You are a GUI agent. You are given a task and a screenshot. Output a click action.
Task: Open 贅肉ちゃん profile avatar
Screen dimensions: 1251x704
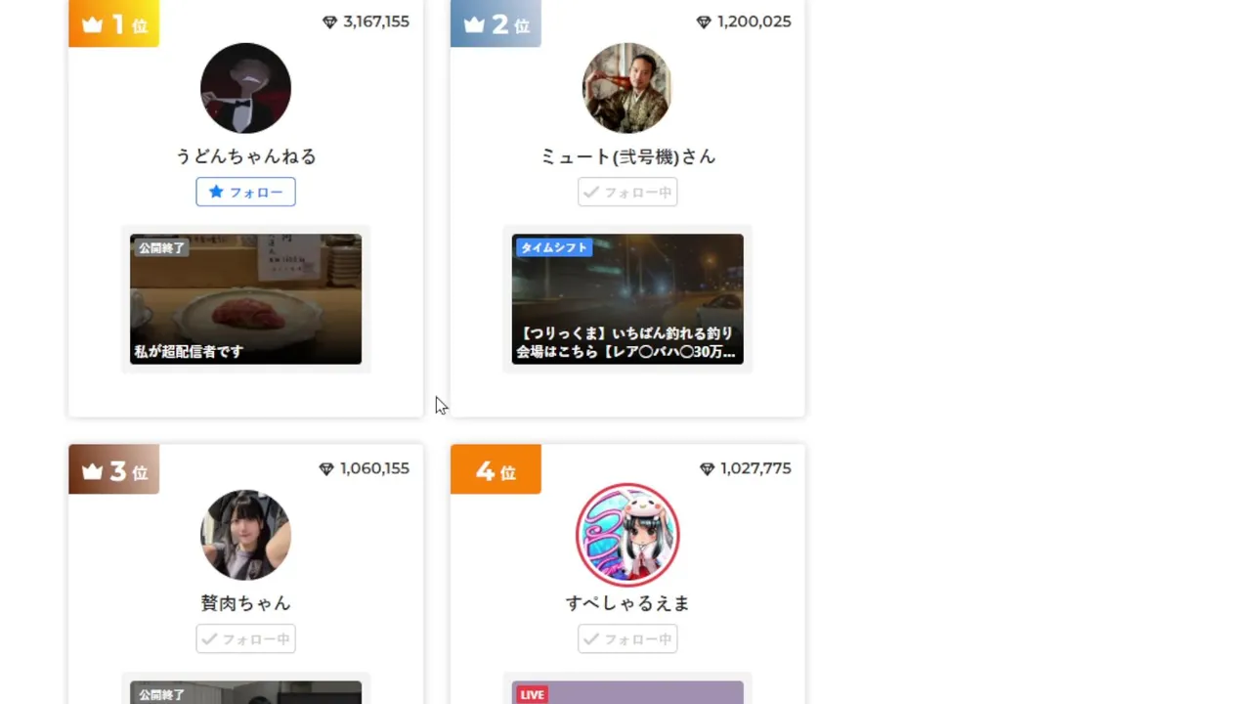coord(245,535)
